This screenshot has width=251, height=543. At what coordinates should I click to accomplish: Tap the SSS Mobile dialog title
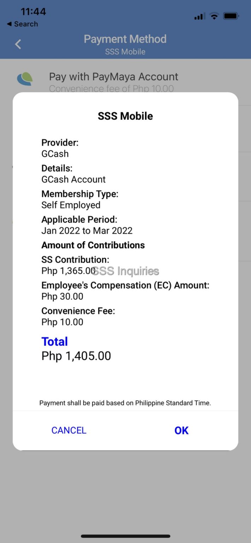click(x=125, y=116)
